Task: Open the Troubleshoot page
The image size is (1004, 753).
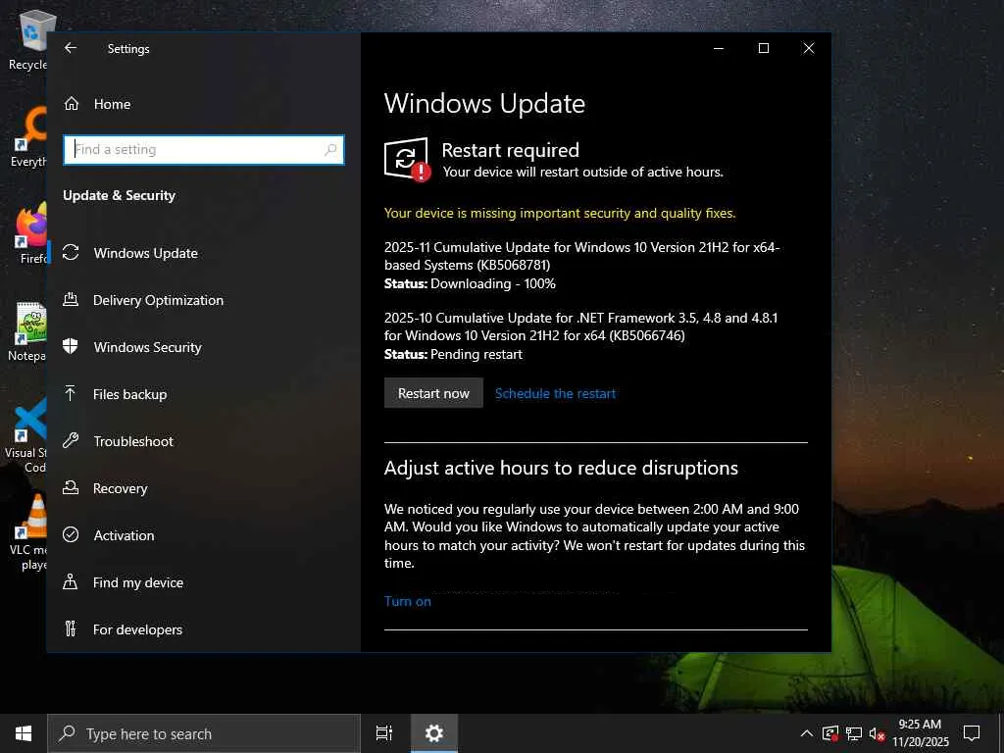Action: 133,440
